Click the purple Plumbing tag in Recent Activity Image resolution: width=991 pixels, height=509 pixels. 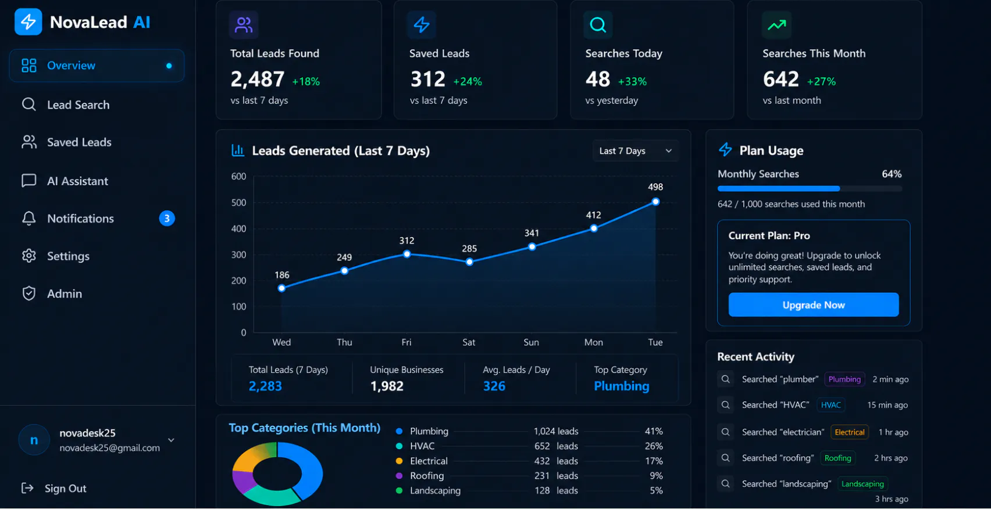coord(844,379)
